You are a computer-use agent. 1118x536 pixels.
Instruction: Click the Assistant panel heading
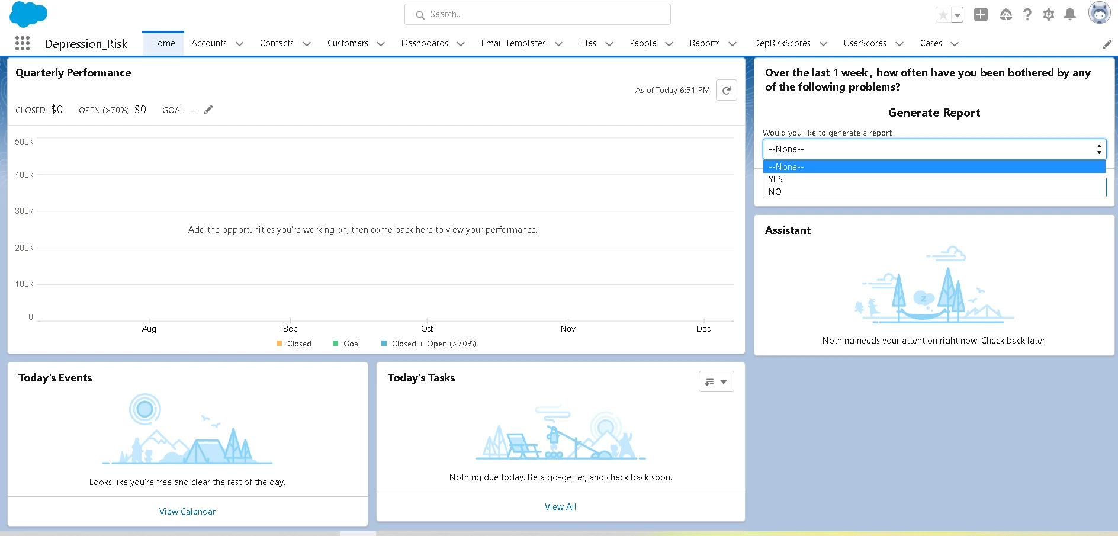pyautogui.click(x=788, y=230)
